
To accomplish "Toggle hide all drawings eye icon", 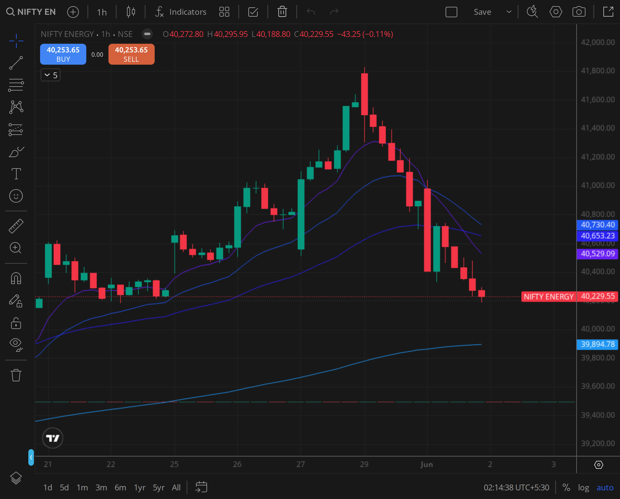I will coord(16,345).
